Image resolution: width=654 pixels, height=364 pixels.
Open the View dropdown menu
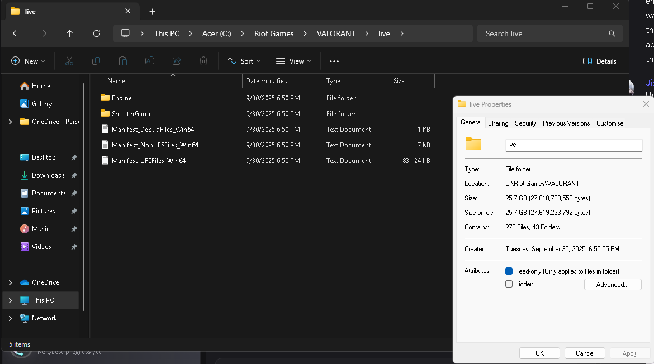click(x=293, y=61)
